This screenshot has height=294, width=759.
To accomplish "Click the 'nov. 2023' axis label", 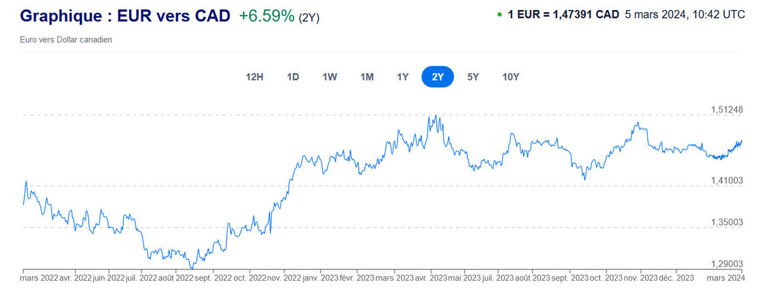I will tap(641, 278).
